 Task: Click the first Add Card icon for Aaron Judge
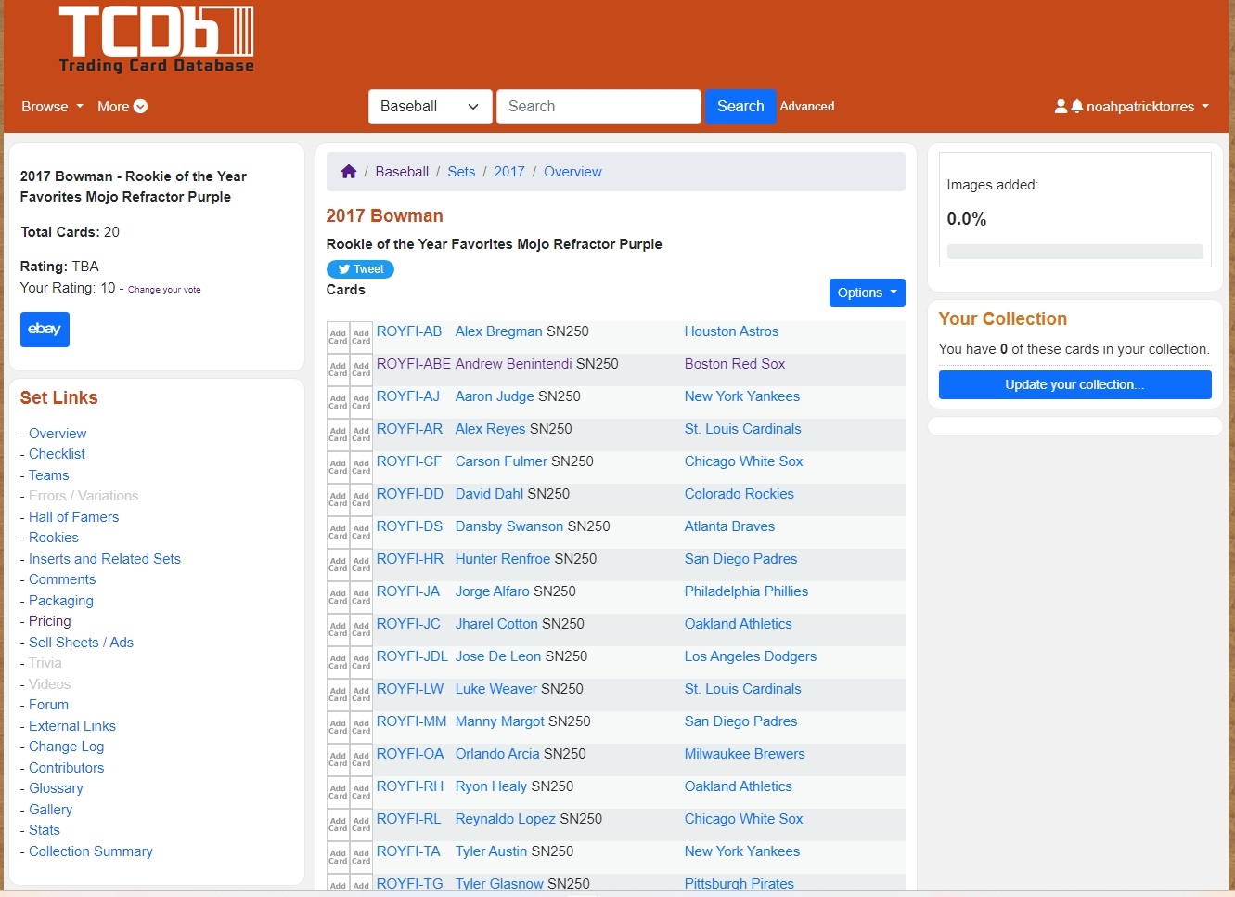tap(338, 402)
